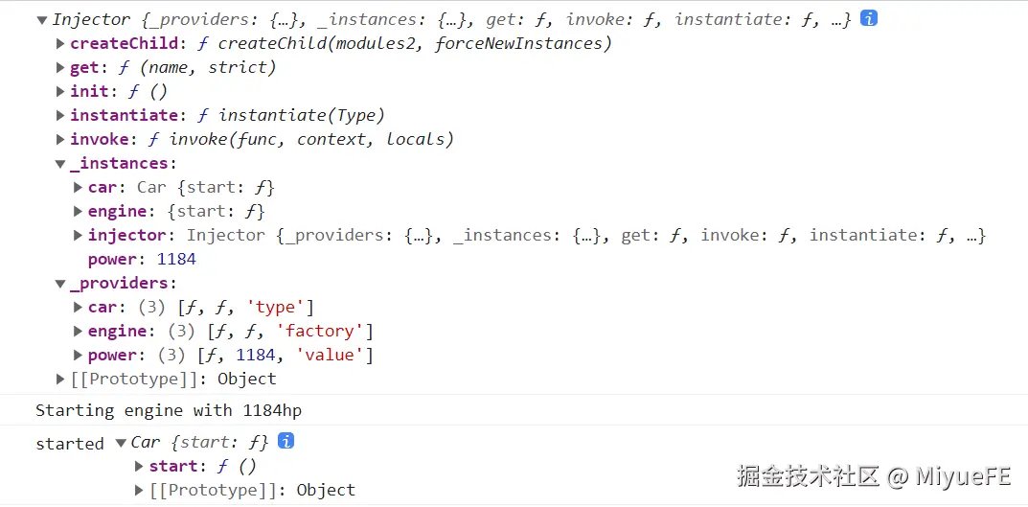The height and width of the screenshot is (507, 1028).
Task: Click the power 1184 value in _instances
Action: point(176,259)
